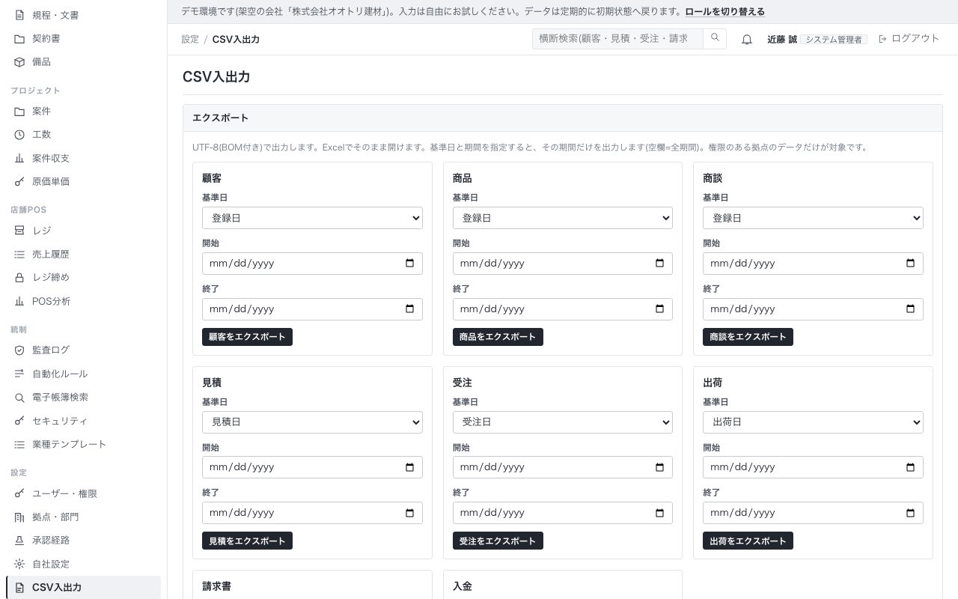Click the 備品 box icon
958x599 pixels.
click(x=19, y=61)
